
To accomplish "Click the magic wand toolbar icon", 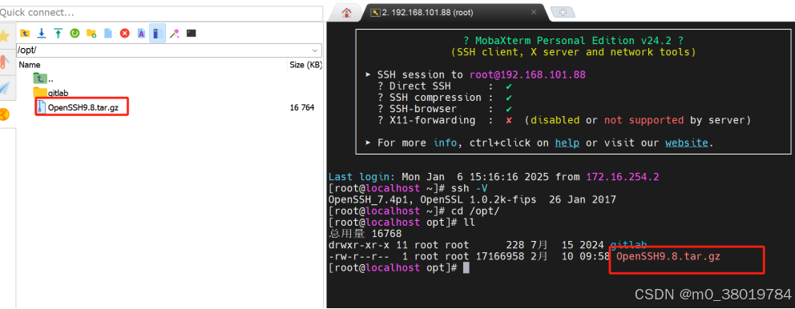I will tap(175, 34).
